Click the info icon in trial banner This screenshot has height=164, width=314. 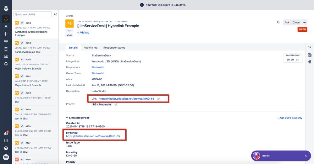(142, 5)
